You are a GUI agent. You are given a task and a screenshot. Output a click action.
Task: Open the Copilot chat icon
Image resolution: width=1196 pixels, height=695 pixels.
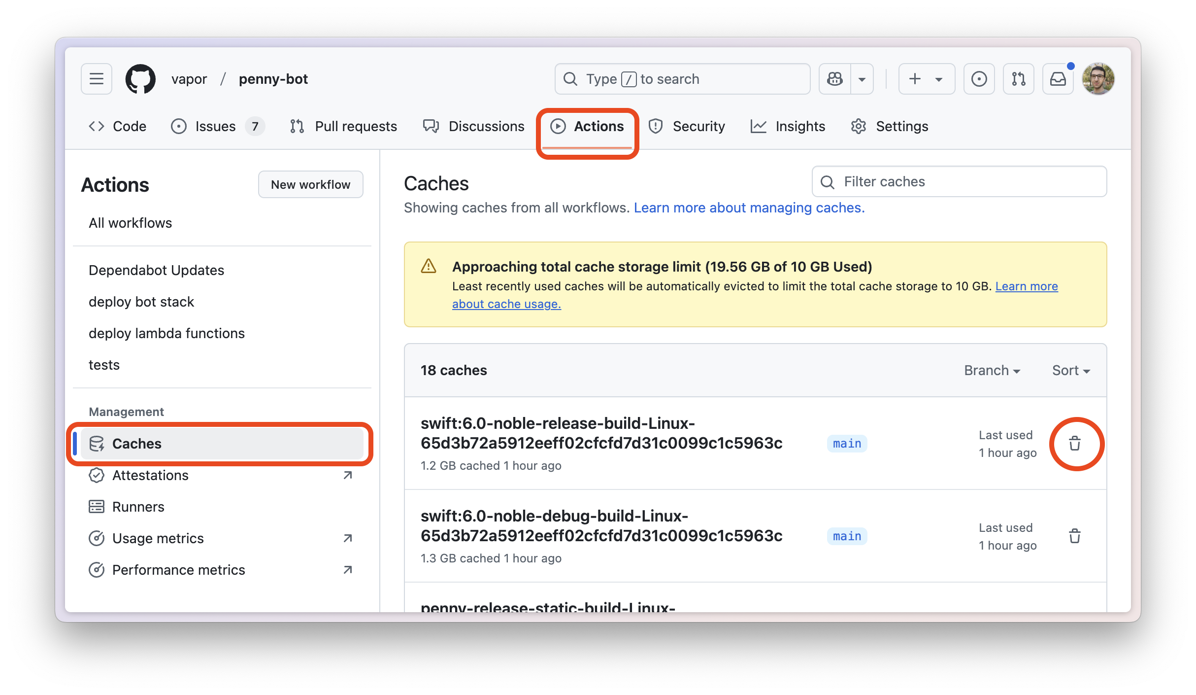point(835,79)
